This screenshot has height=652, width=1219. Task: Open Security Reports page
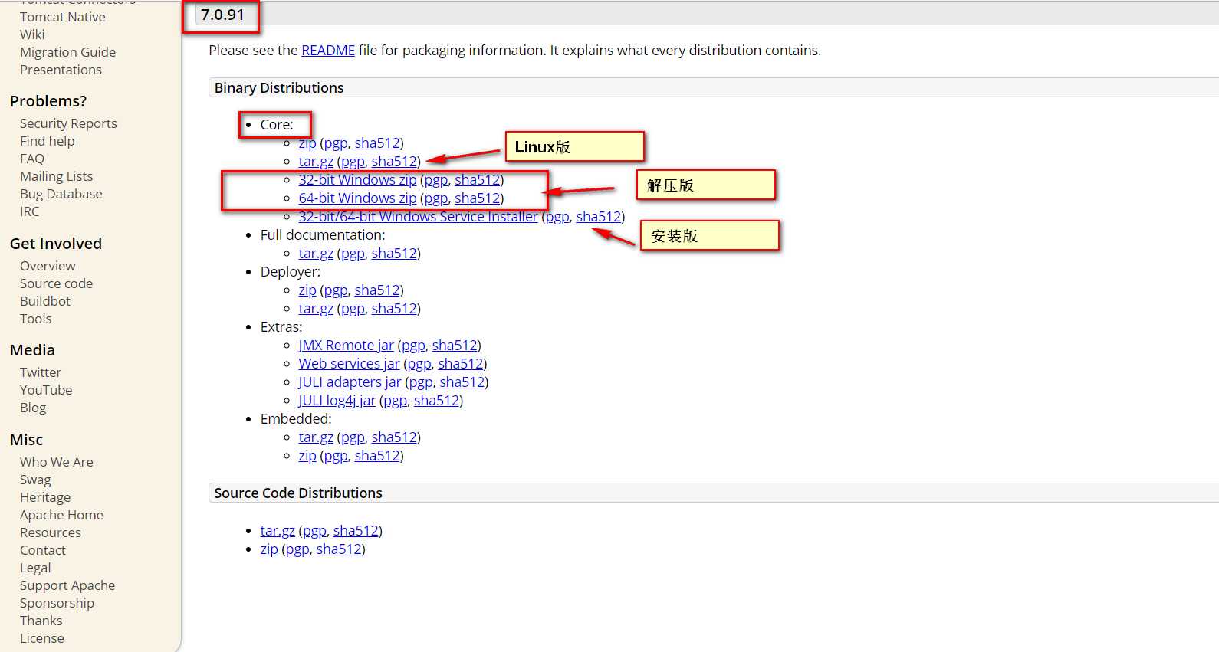tap(68, 123)
